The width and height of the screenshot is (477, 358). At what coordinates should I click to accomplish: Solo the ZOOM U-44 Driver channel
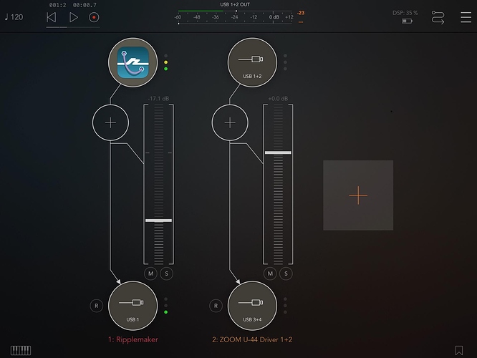pyautogui.click(x=286, y=274)
